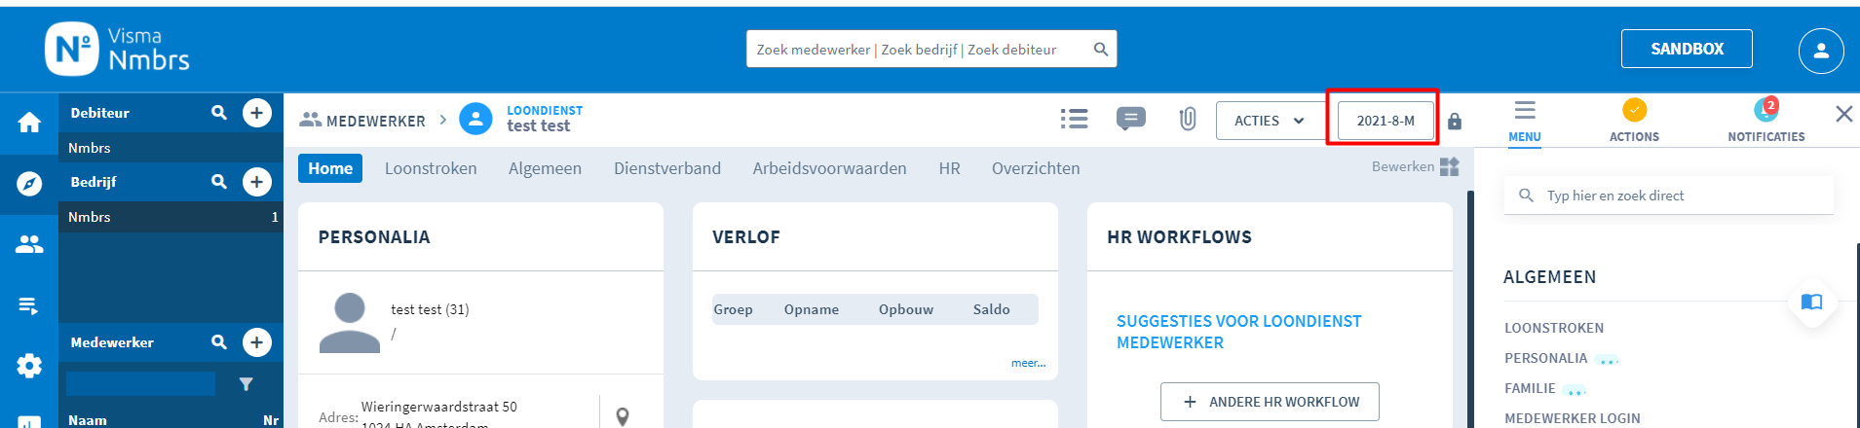
Task: Close the right side panel
Action: coord(1843,114)
